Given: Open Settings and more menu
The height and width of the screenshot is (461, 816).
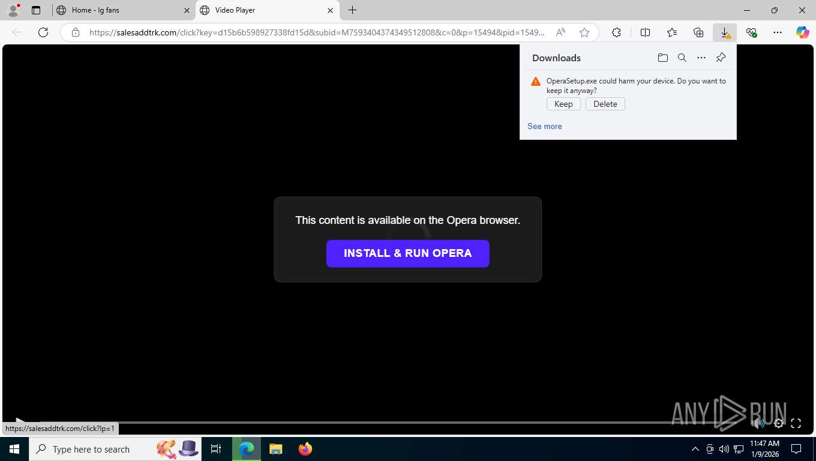Looking at the screenshot, I should coord(778,32).
